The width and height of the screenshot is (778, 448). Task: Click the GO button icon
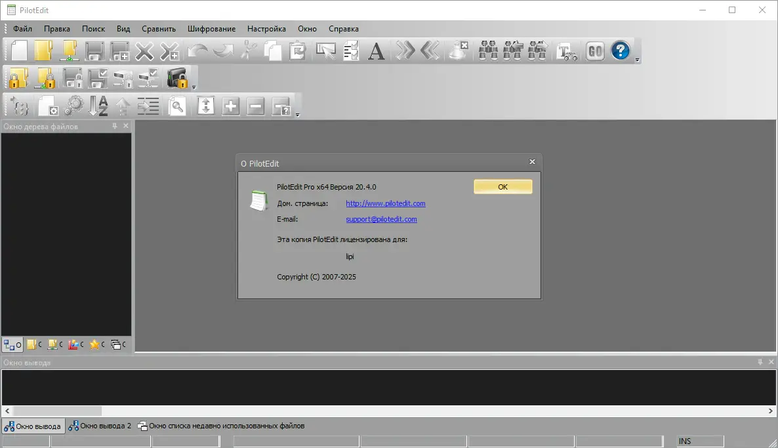(x=595, y=51)
